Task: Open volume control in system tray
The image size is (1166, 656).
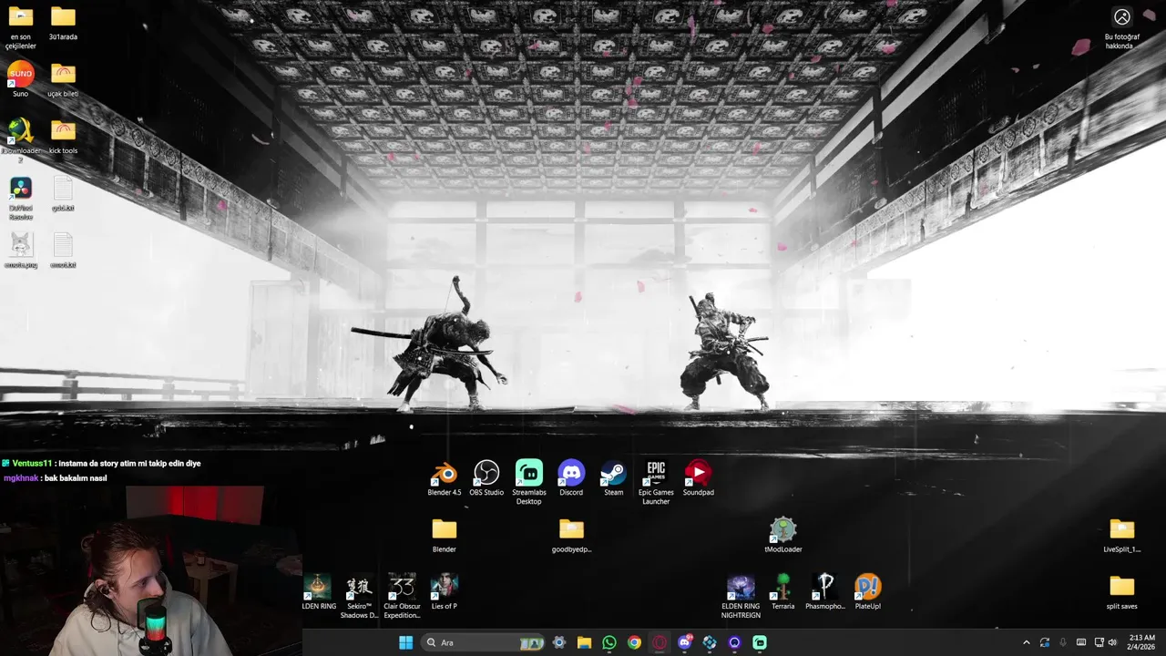Action: (1112, 642)
